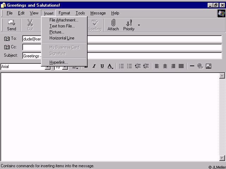Apply bulleted list formatting

(130, 66)
